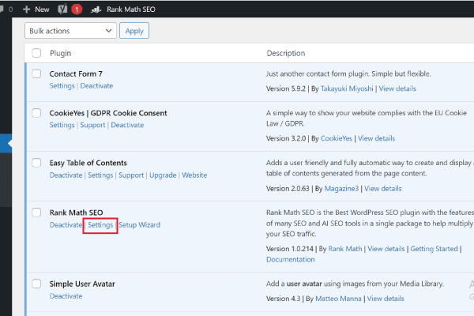Deactivate Easy Table of Contents plugin
474x316 pixels.
tap(66, 175)
